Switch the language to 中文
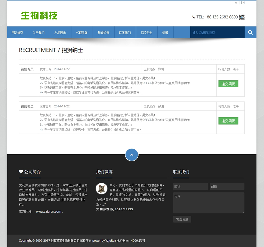Image resolution: width=264 pixels, height=247 pixels. pos(234,3)
